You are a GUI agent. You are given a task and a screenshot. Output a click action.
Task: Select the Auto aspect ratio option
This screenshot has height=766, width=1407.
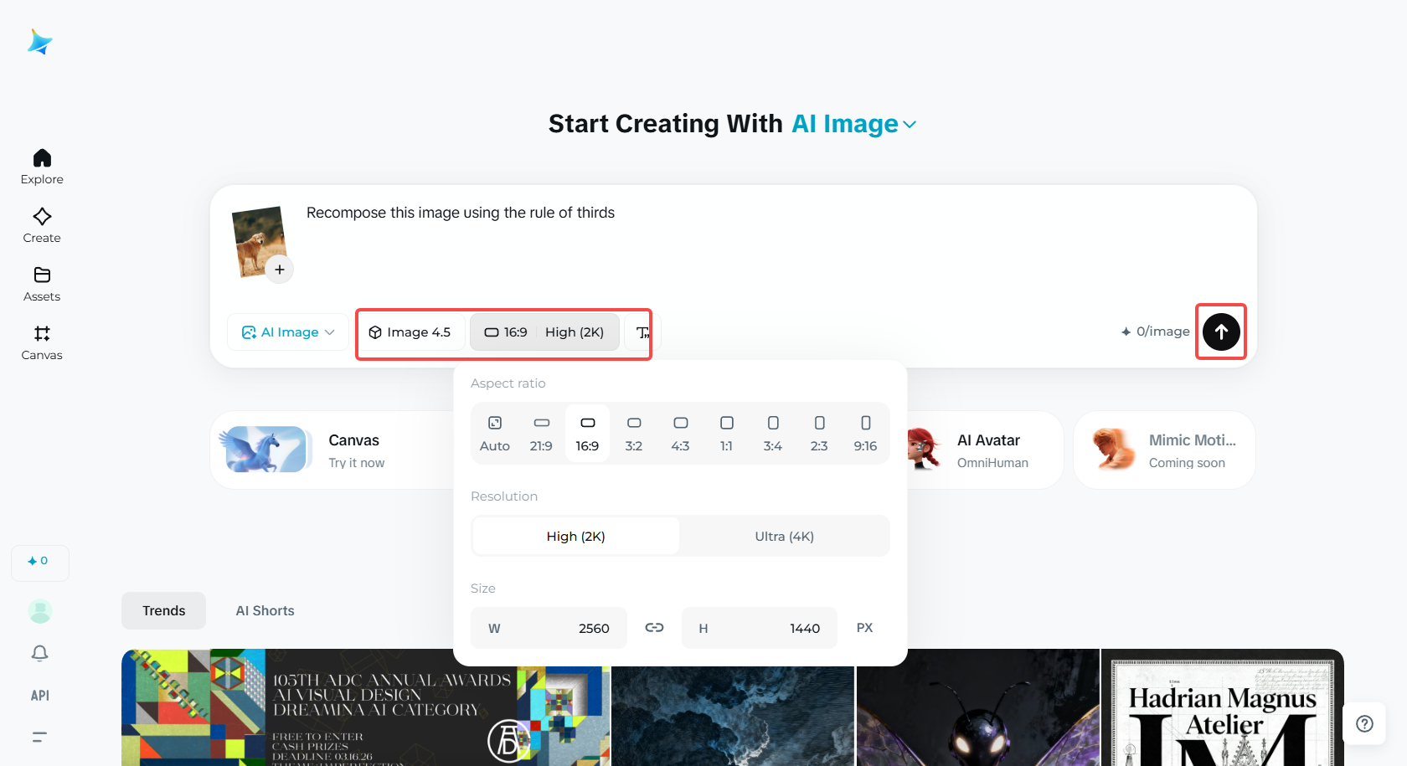495,434
